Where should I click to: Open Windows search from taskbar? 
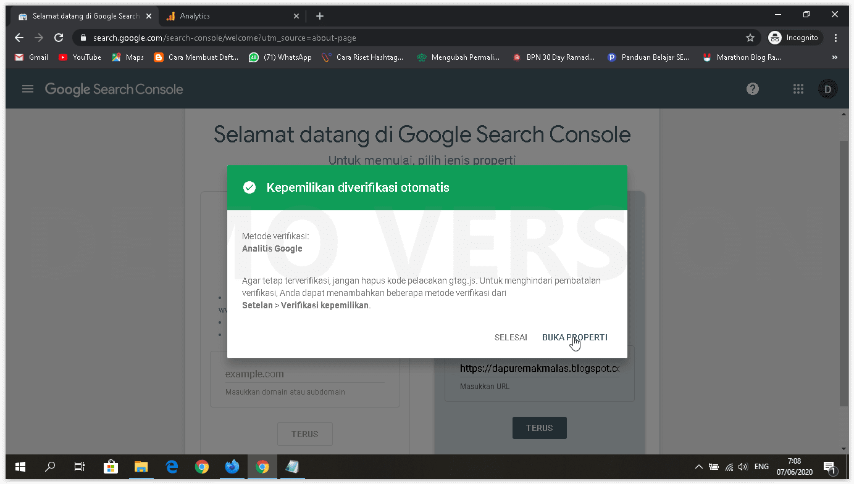pyautogui.click(x=50, y=467)
